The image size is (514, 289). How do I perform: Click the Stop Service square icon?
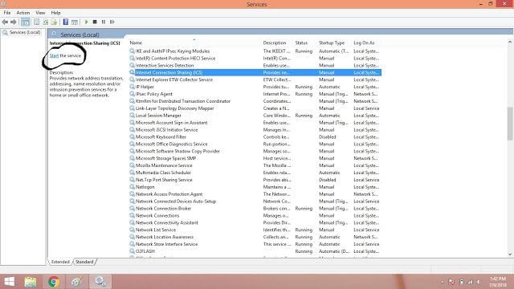[95, 22]
